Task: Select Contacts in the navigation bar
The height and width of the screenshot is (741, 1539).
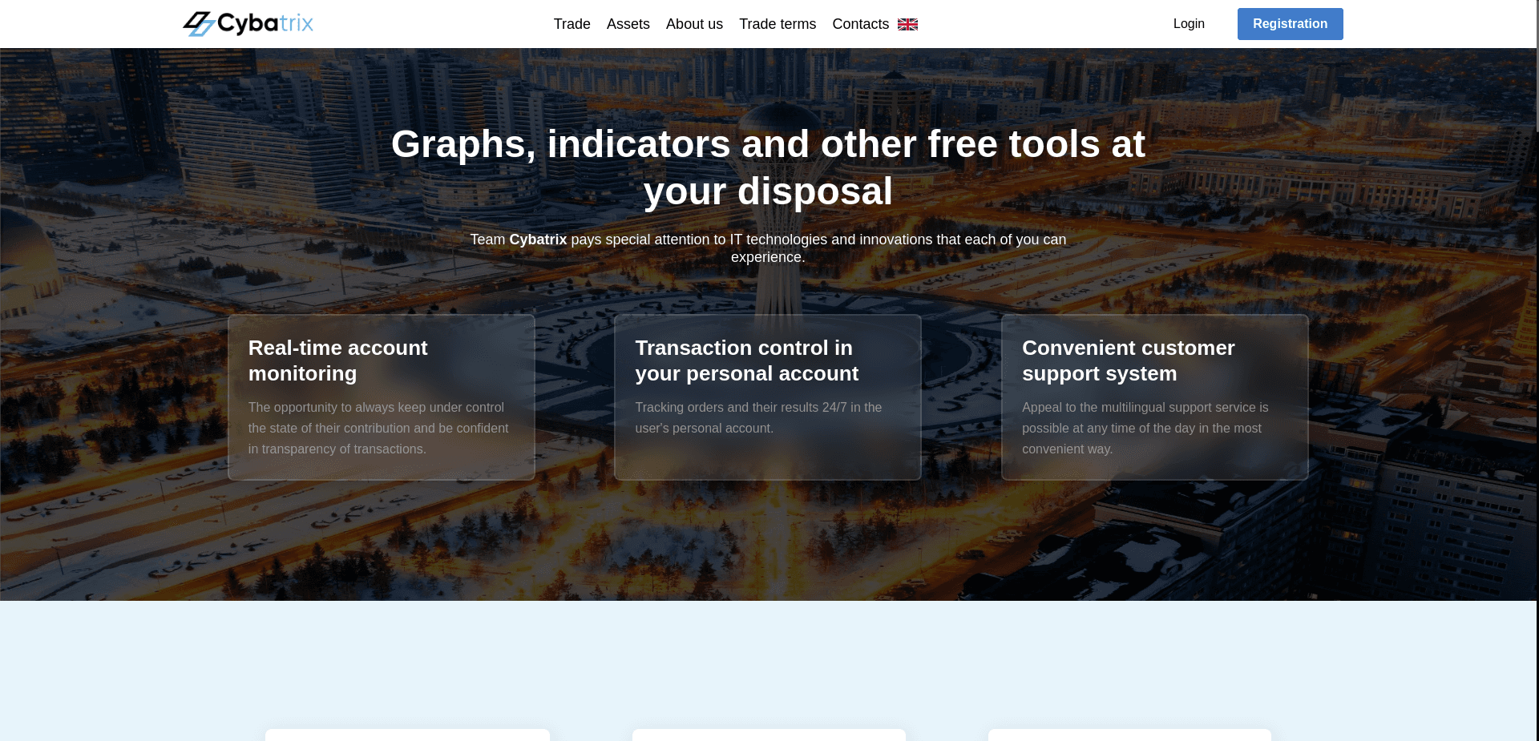Action: click(x=860, y=24)
